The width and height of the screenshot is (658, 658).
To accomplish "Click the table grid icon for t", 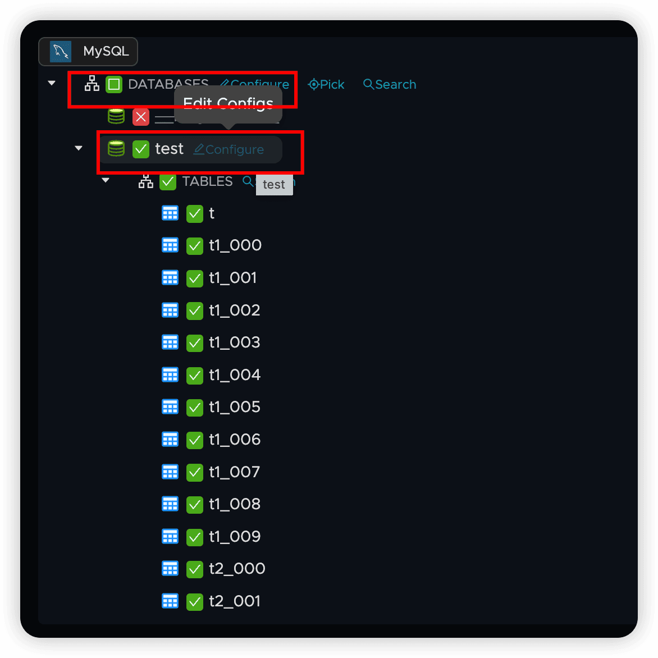I will tap(170, 213).
